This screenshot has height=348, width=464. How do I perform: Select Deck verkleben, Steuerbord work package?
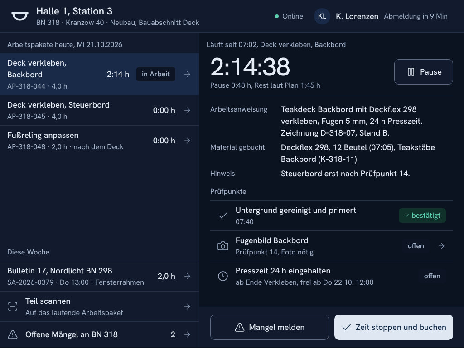point(99,110)
